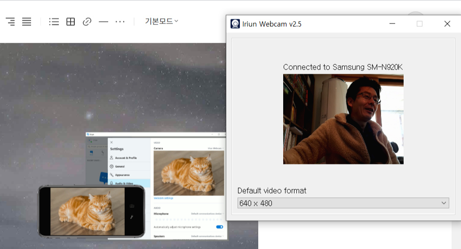The width and height of the screenshot is (461, 249).
Task: Open the Default video format combo box
Action: click(x=343, y=203)
